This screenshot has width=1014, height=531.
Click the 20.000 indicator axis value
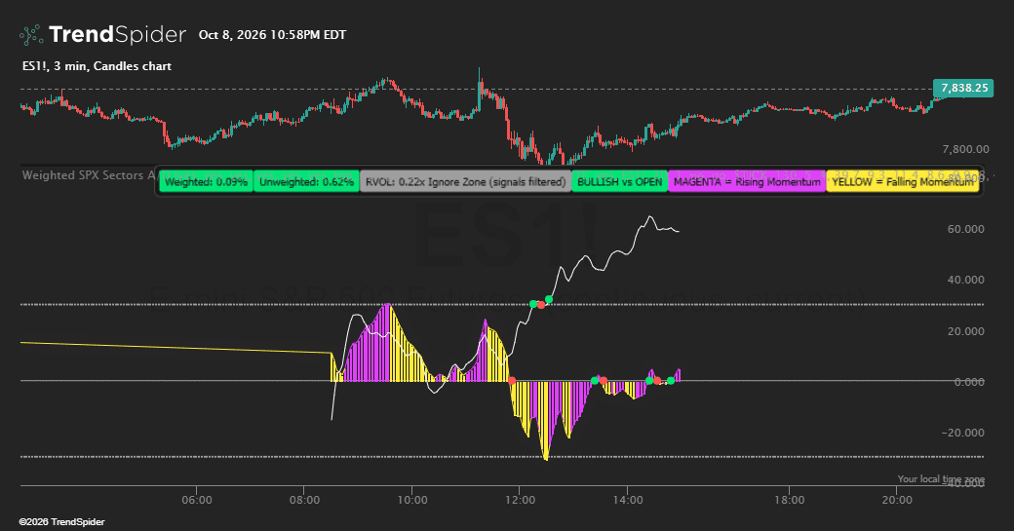pos(965,331)
